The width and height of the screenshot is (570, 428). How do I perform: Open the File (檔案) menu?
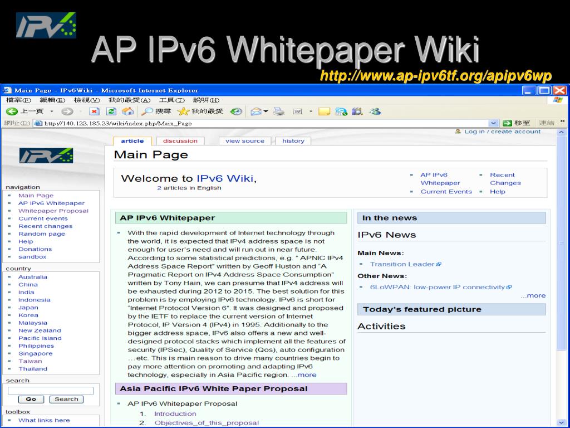pos(18,100)
